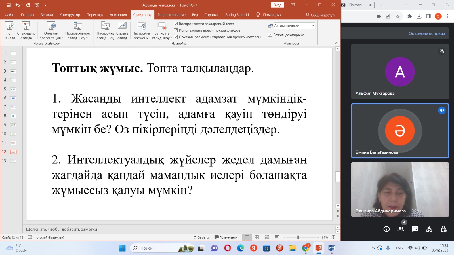Screen dimensions: 454x255
Task: Open PowerPoint from the Windows taskbar
Action: (x=318, y=248)
